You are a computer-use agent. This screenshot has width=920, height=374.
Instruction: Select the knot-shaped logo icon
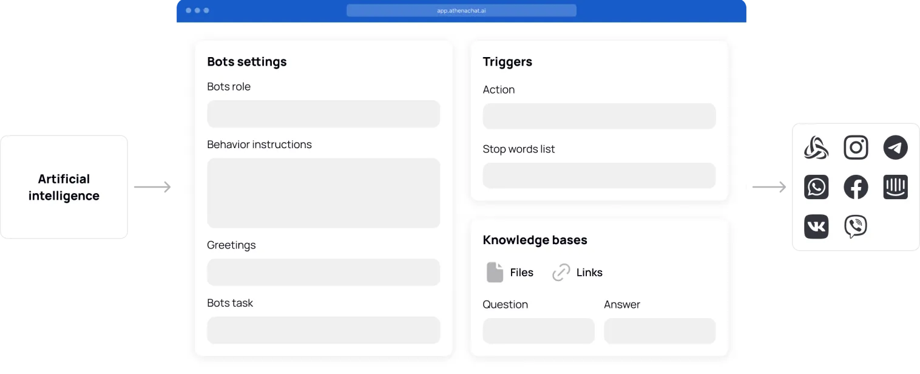click(816, 148)
